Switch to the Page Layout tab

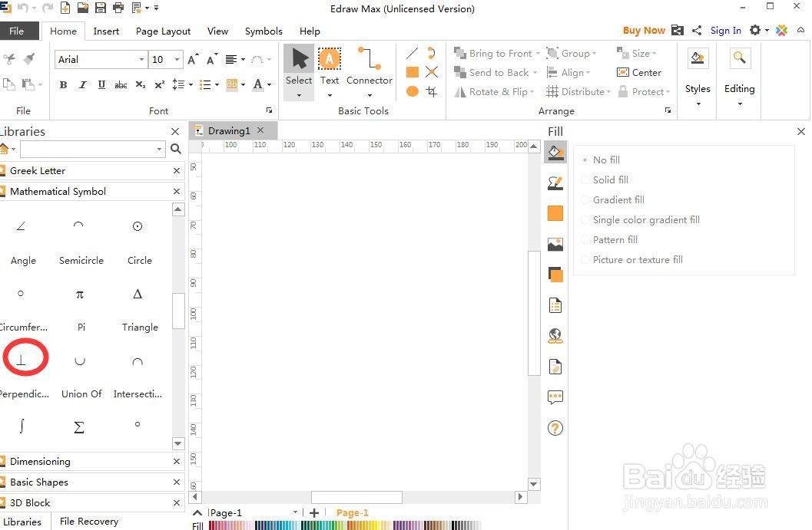(163, 31)
